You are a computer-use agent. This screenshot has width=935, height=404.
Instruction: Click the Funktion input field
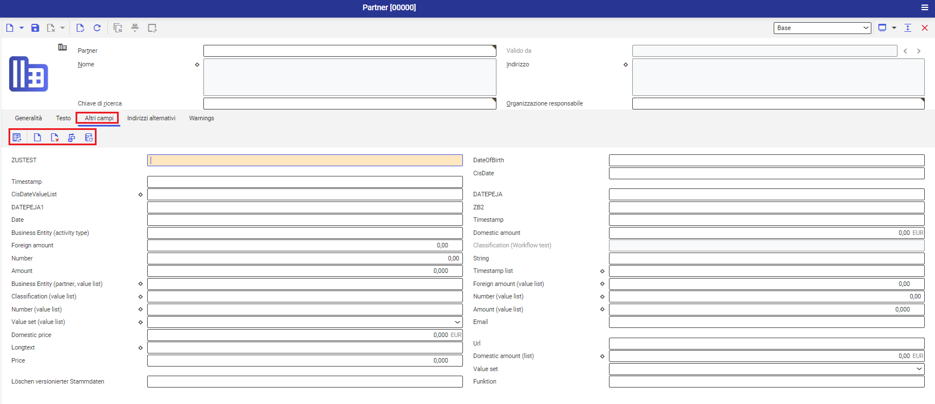tap(767, 381)
